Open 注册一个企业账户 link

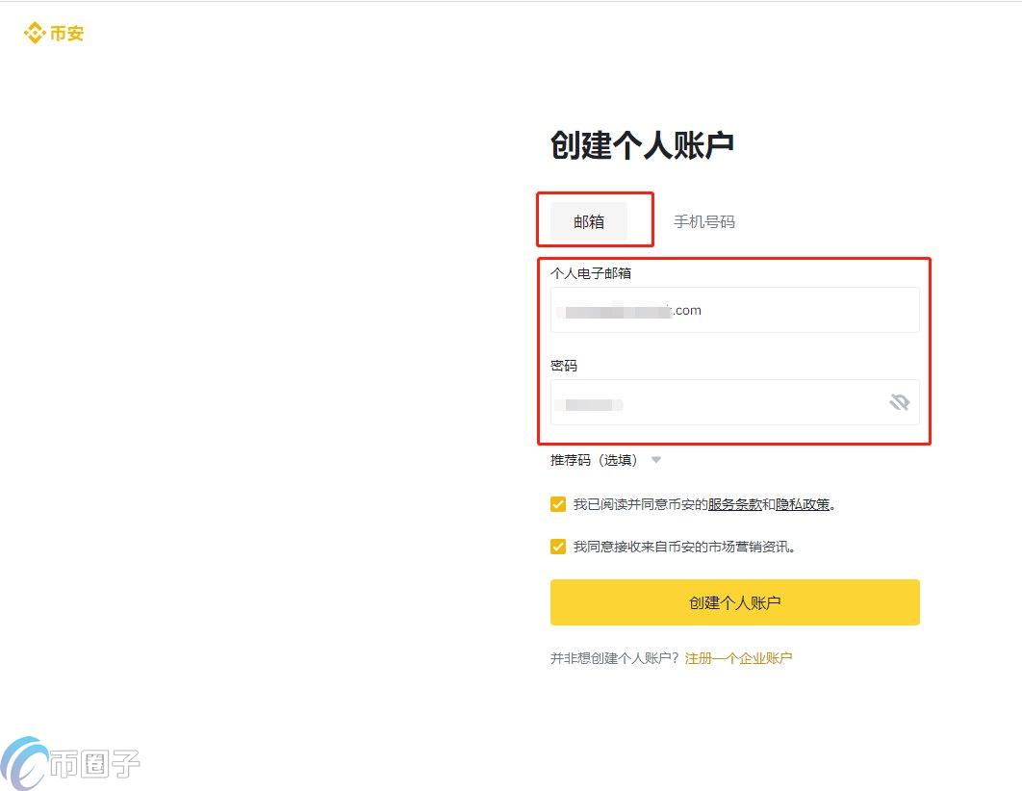(x=738, y=658)
